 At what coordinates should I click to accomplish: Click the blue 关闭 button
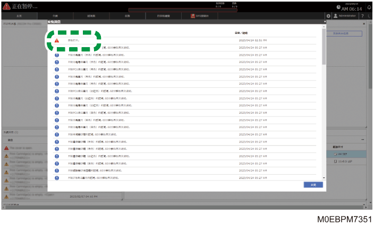click(313, 185)
